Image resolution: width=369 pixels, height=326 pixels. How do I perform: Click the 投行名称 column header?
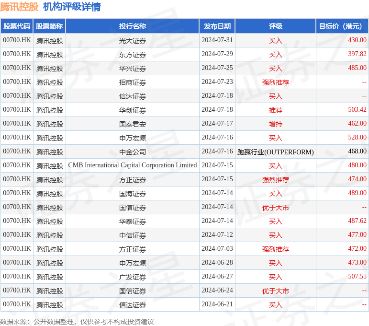(x=133, y=26)
